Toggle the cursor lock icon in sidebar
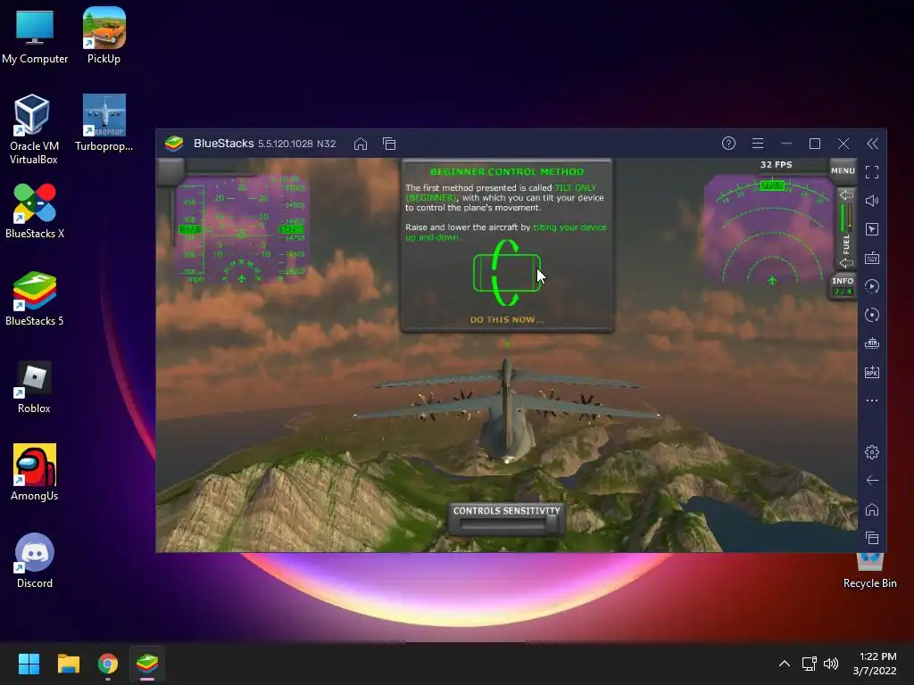 coord(872,229)
